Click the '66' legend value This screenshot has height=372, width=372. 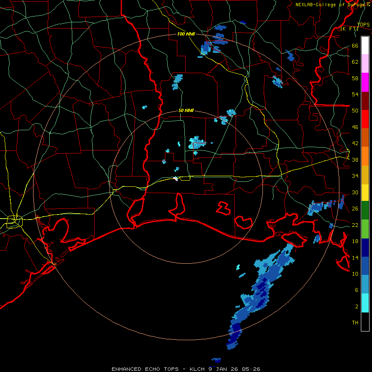pos(355,45)
